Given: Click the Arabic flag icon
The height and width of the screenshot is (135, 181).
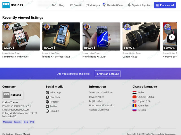Looking at the screenshot, I should pos(134,93).
